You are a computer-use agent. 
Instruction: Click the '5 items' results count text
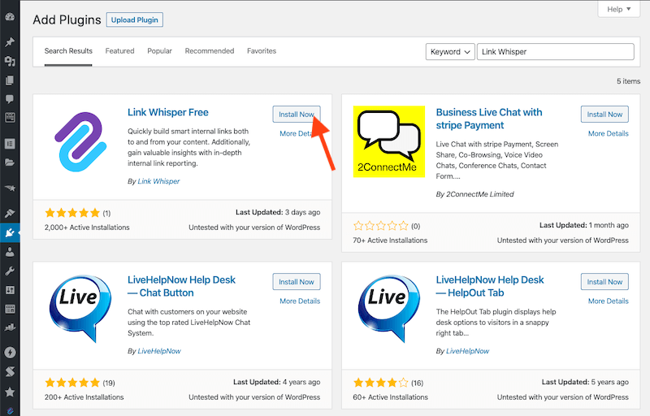[x=628, y=81]
